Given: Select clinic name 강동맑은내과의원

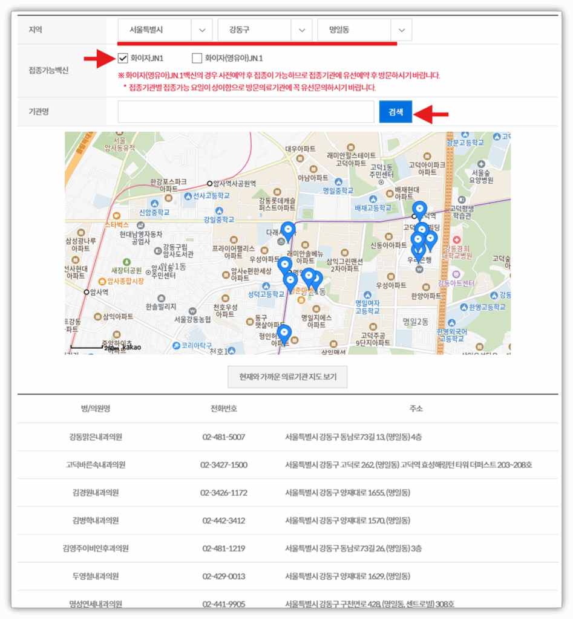Looking at the screenshot, I should coord(96,437).
